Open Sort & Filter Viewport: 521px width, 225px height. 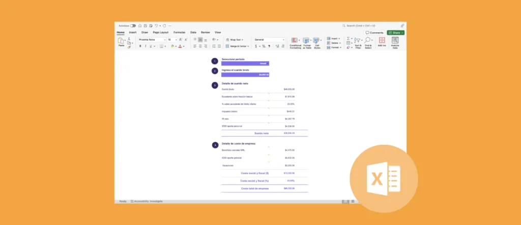point(358,44)
